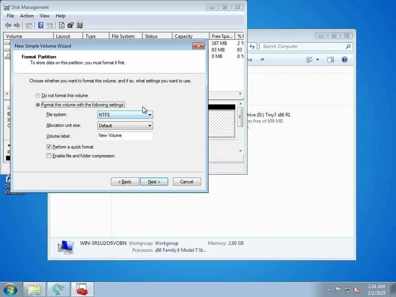
Task: Open the Action menu
Action: [x=27, y=15]
